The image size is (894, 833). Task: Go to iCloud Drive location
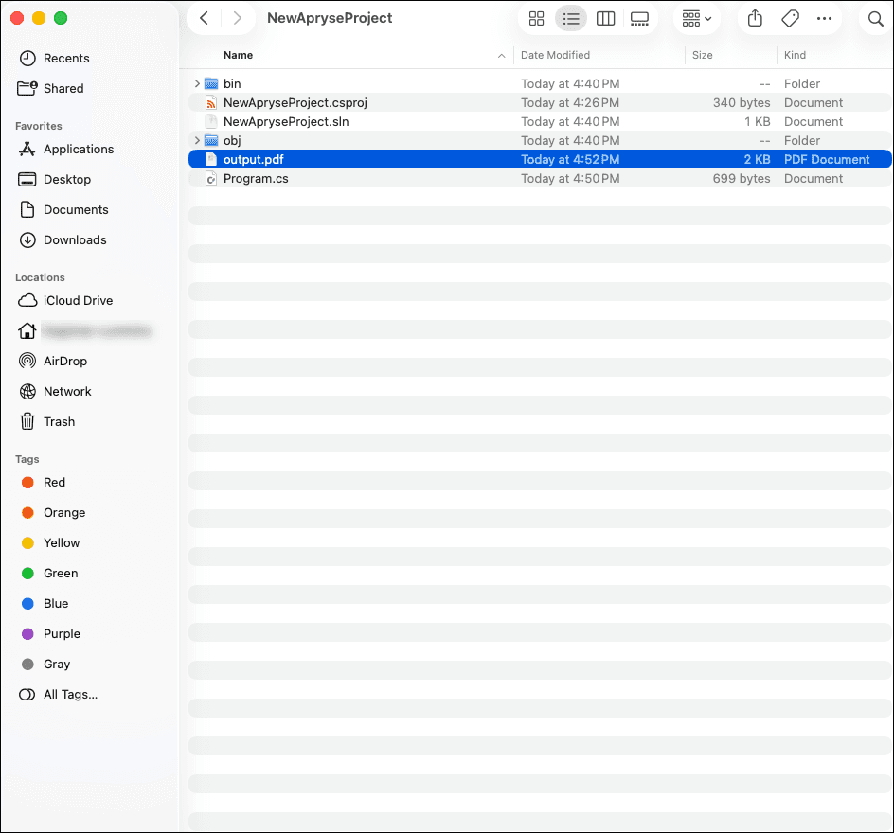(78, 301)
